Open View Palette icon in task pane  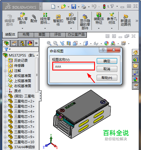pos(135,73)
